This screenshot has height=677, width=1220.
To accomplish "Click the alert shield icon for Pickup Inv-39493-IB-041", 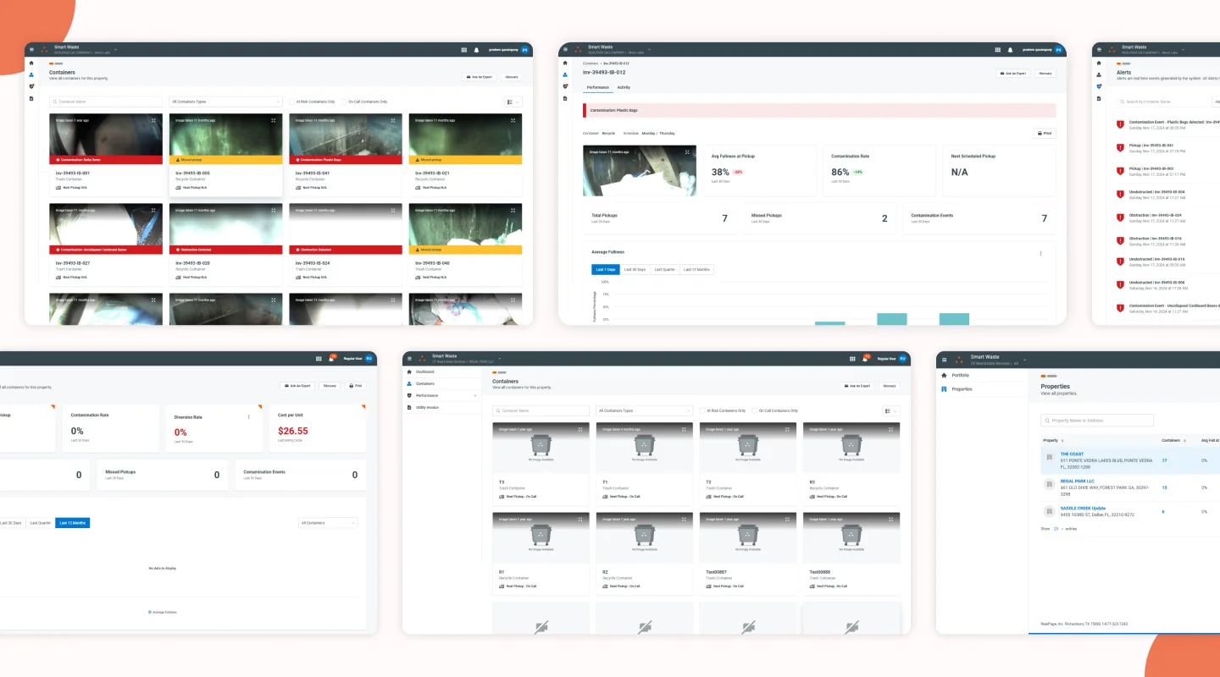I will (1120, 148).
